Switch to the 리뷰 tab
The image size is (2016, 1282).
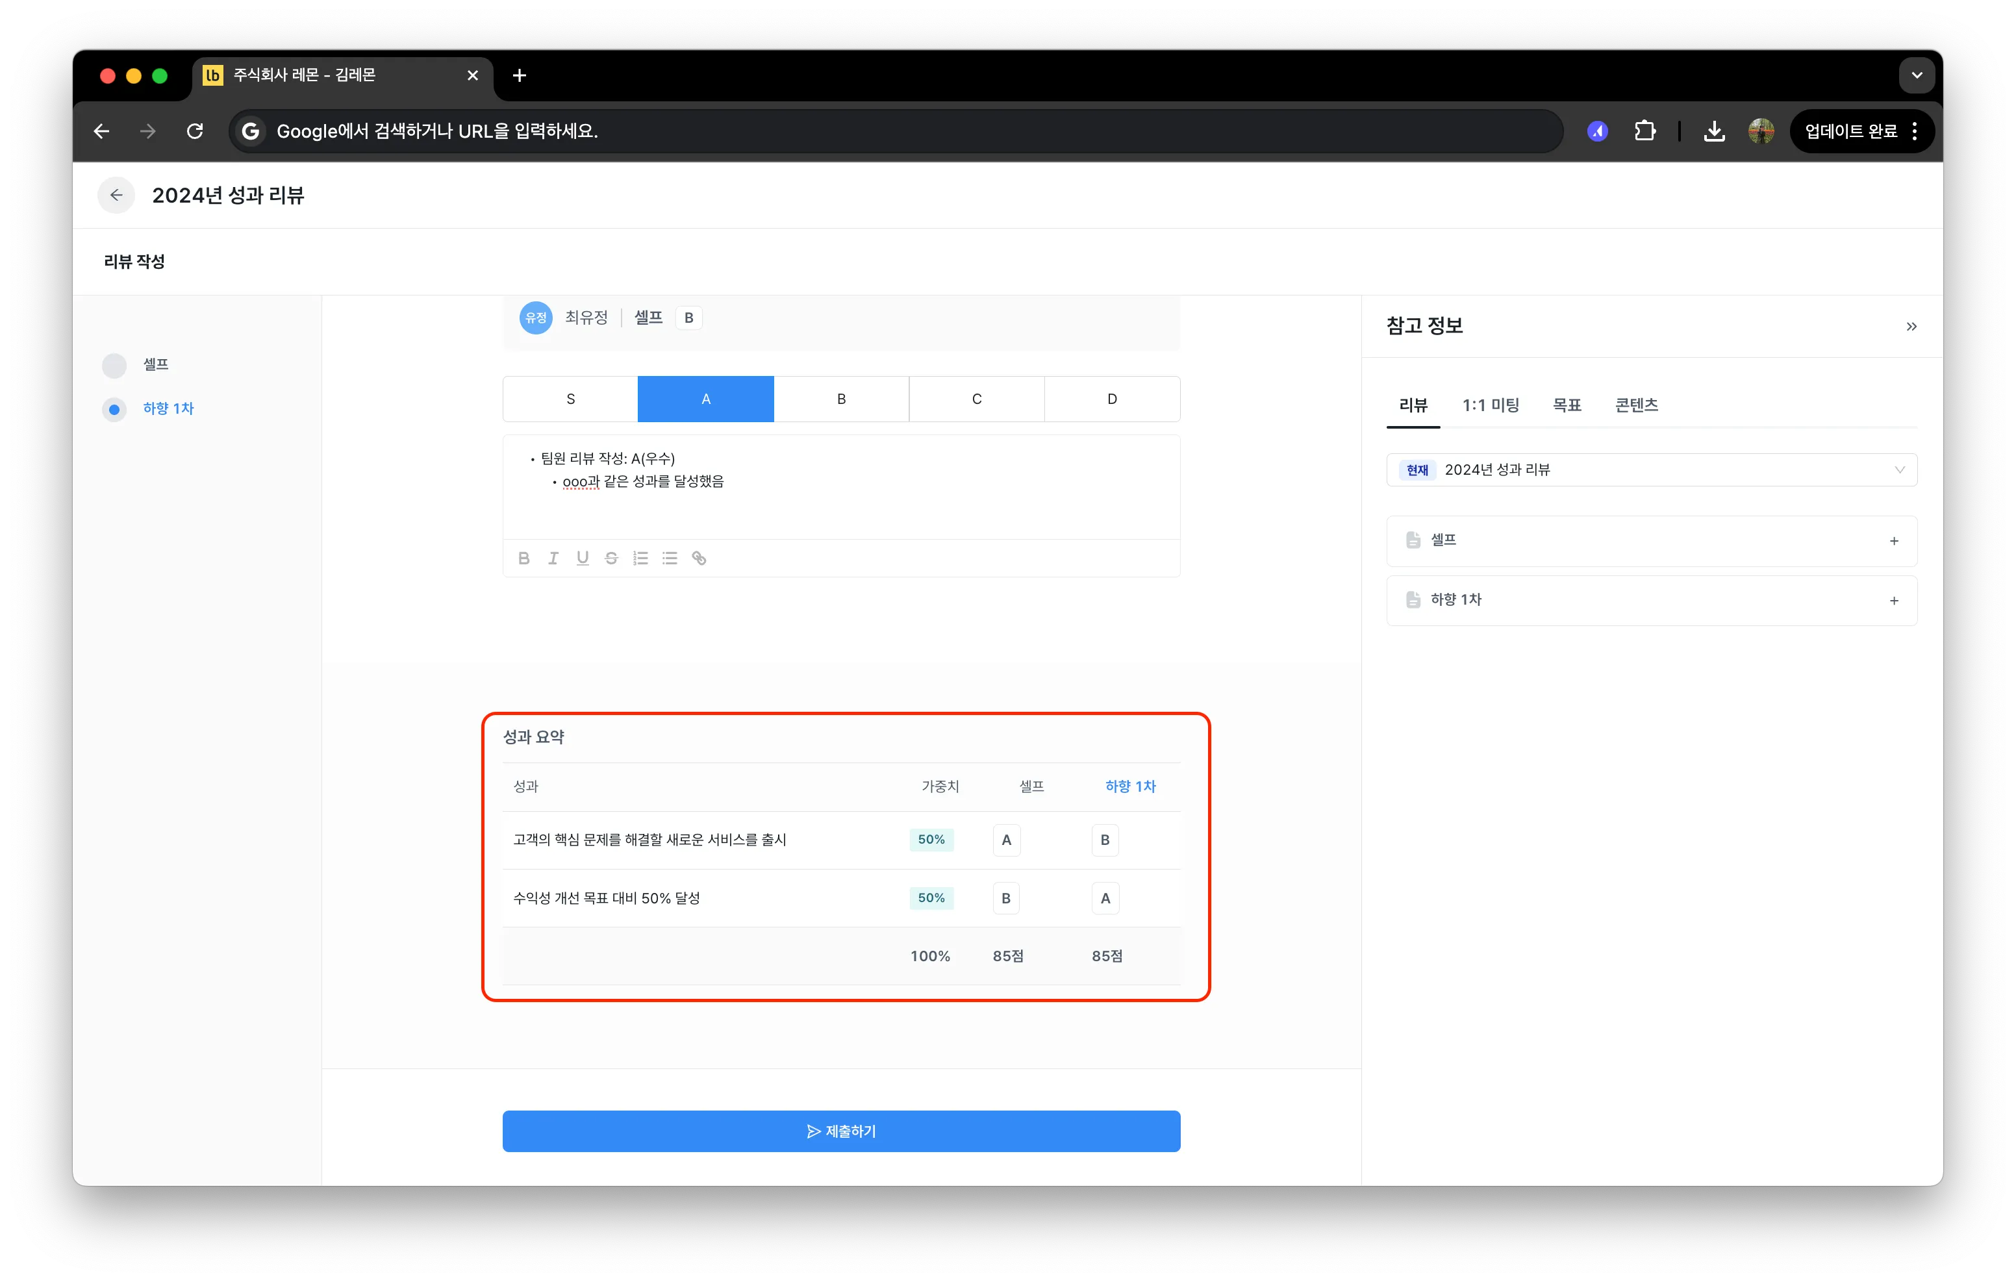[x=1413, y=406]
